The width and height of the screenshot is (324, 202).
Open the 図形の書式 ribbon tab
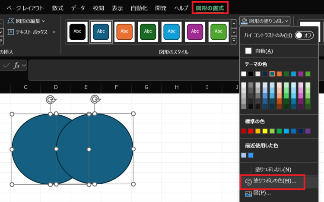(x=210, y=8)
